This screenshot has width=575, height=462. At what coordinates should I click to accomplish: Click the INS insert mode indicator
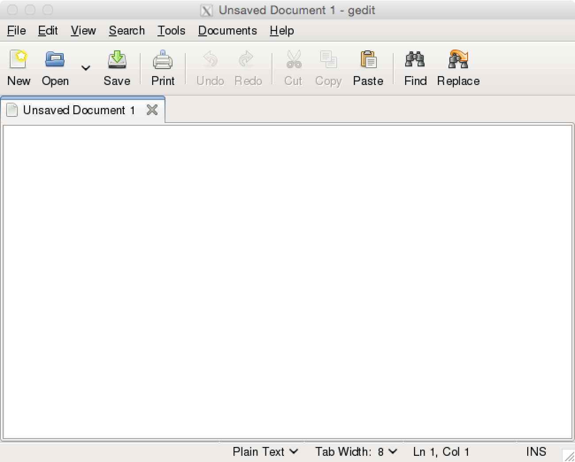click(536, 452)
